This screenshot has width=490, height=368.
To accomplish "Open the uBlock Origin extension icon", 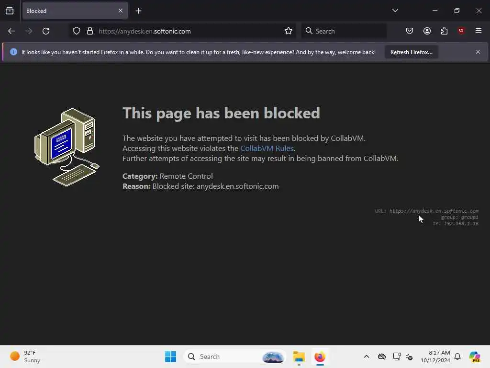I will [461, 31].
